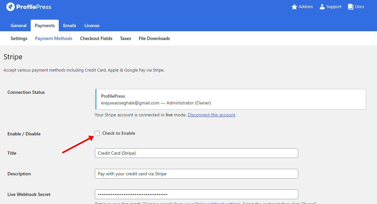Switch to the General tab
This screenshot has height=204, width=377.
click(18, 25)
